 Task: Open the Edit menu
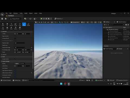(11, 13)
